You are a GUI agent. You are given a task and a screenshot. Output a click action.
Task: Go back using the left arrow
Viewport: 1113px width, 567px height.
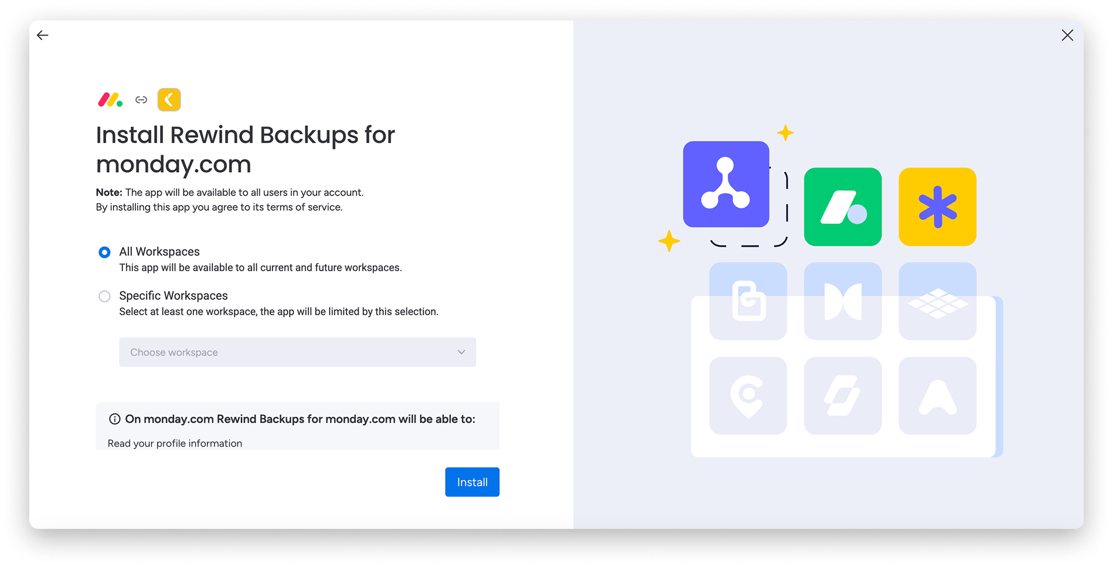pyautogui.click(x=42, y=35)
